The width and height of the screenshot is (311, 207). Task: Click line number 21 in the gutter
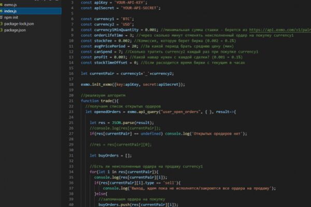(71, 101)
